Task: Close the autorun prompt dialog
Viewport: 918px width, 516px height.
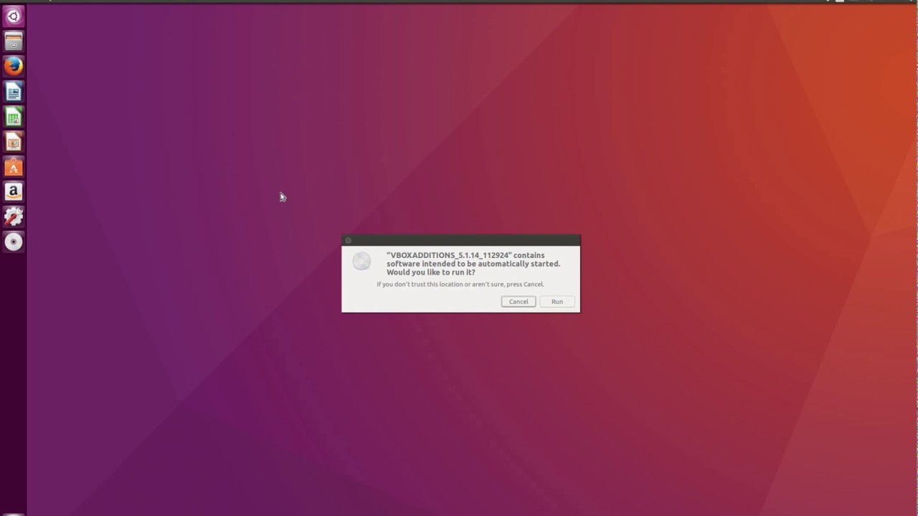Action: click(x=349, y=241)
